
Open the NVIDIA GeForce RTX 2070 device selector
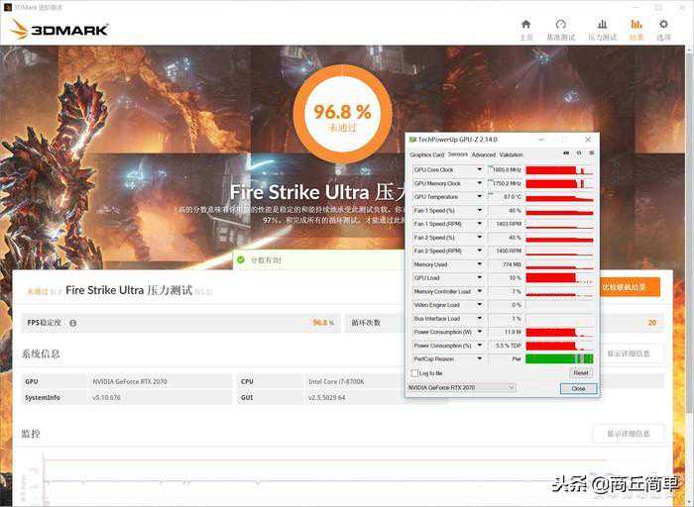[461, 388]
